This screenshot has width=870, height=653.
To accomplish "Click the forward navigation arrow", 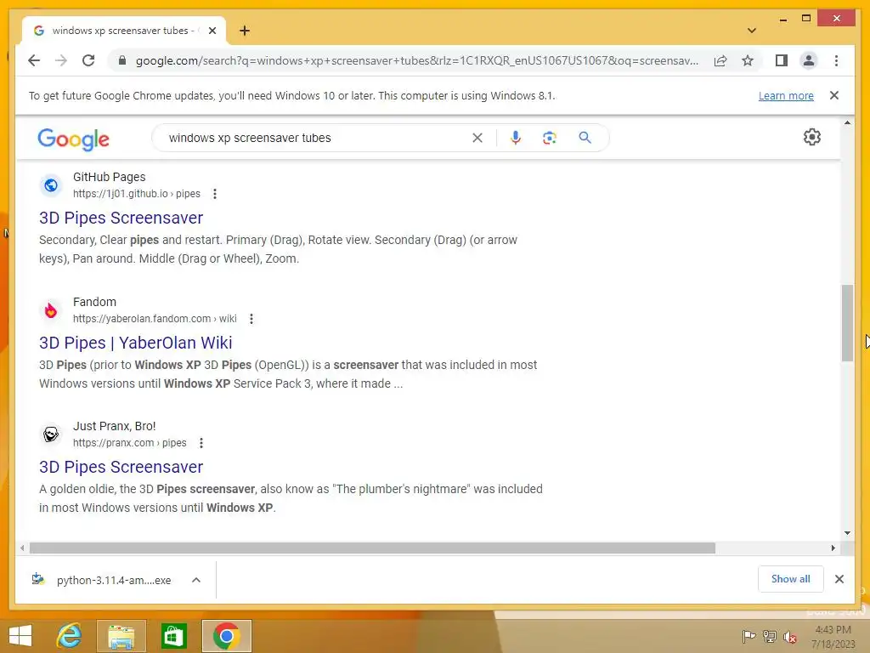I will pyautogui.click(x=61, y=60).
